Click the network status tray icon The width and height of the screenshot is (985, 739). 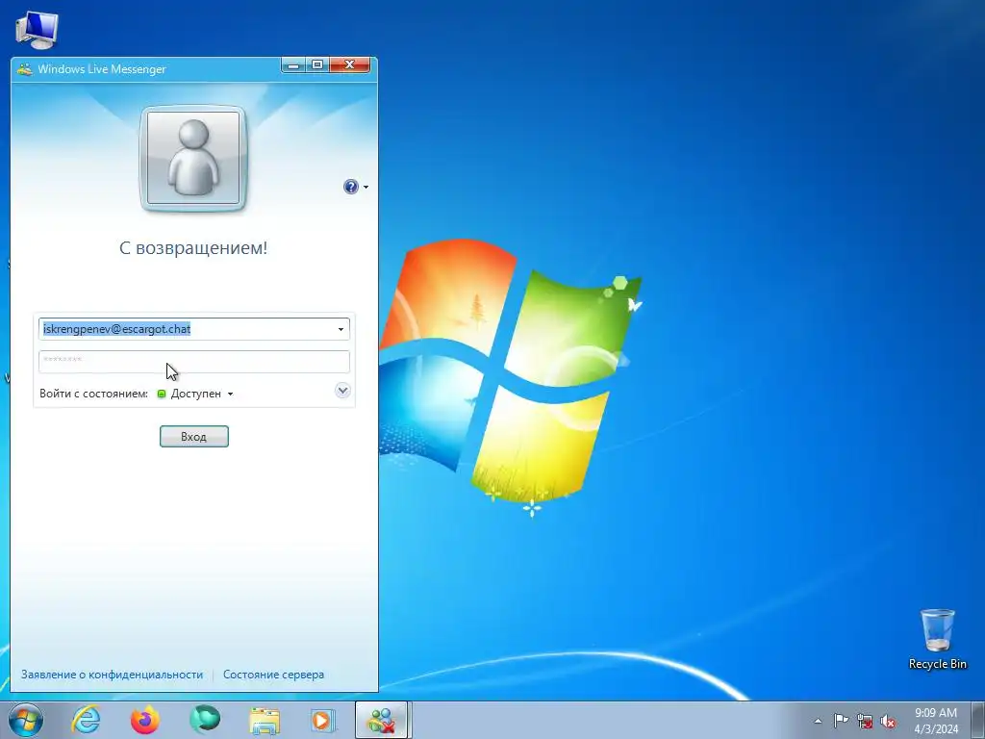[x=865, y=722]
